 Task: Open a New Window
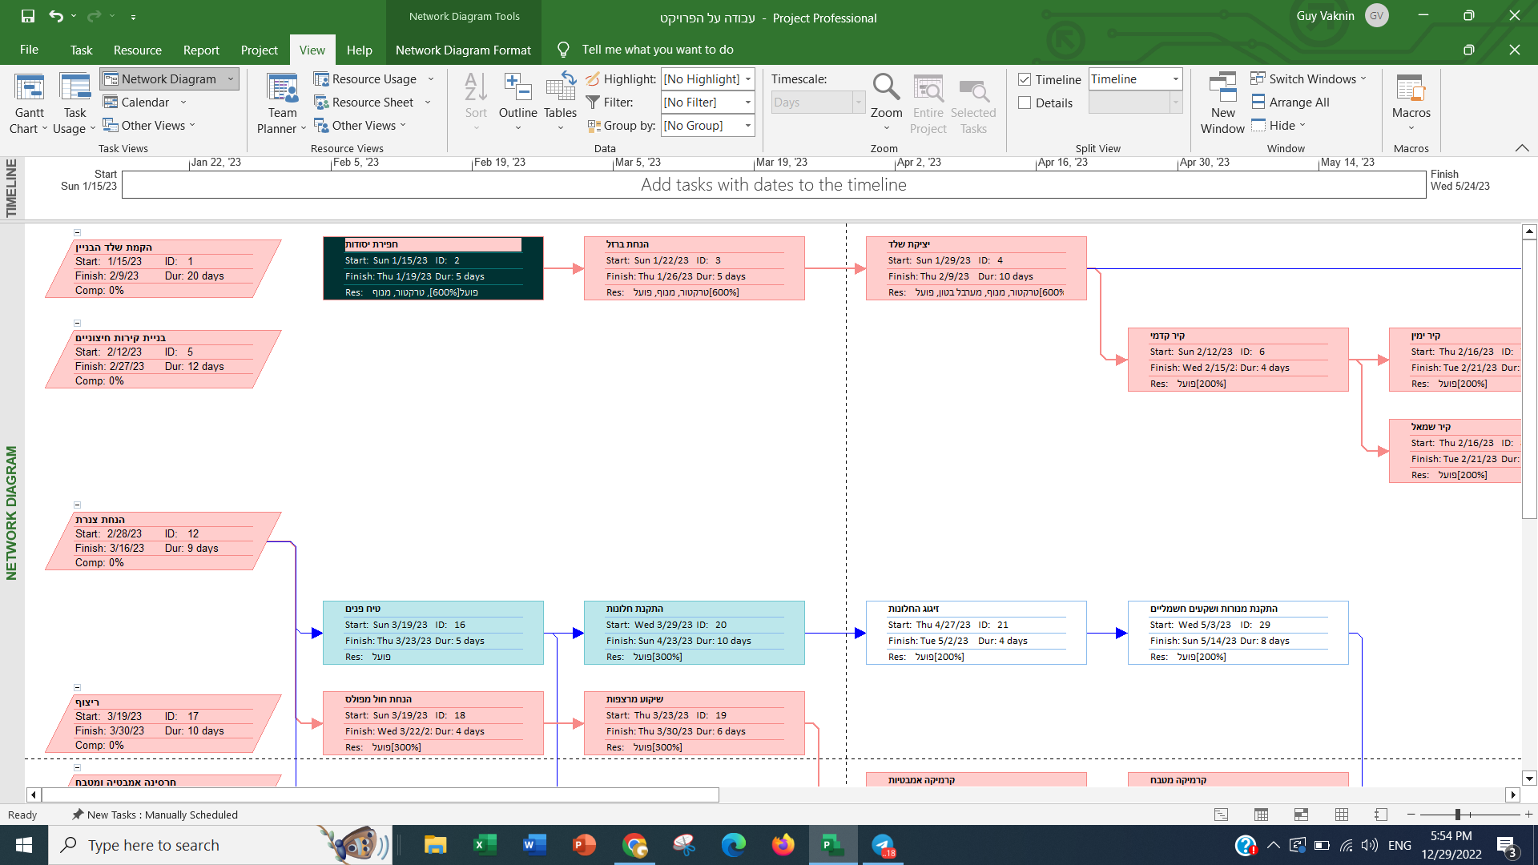[1222, 103]
